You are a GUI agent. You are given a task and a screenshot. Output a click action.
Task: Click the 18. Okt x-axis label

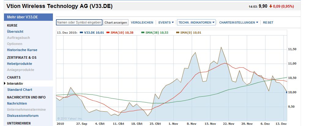[x=137, y=124]
